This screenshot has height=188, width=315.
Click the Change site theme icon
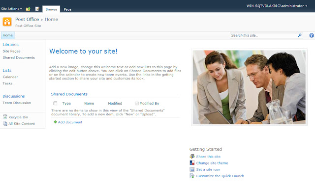[192, 163]
